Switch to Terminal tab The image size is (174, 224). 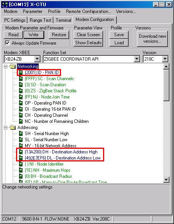[x=63, y=20]
